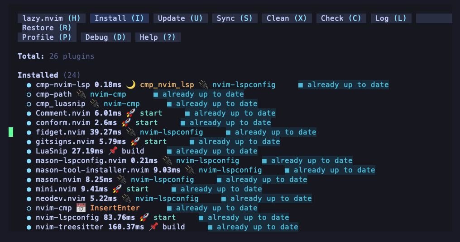Click the plug icon on fidget.nvim row
The height and width of the screenshot is (242, 460).
pos(131,132)
